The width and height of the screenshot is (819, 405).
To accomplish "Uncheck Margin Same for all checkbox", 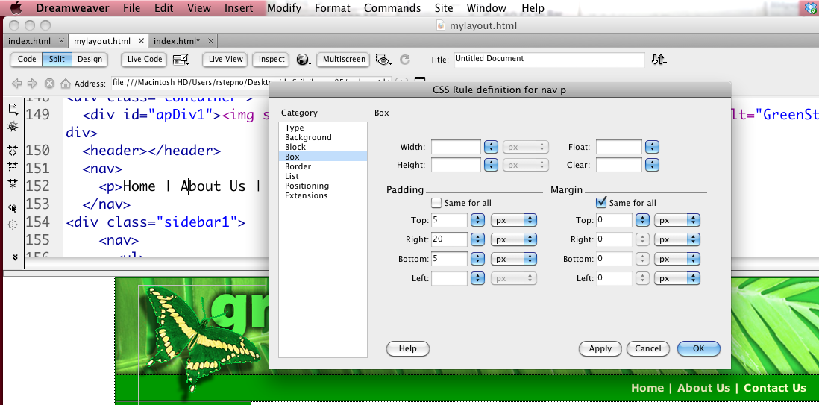I will [601, 201].
